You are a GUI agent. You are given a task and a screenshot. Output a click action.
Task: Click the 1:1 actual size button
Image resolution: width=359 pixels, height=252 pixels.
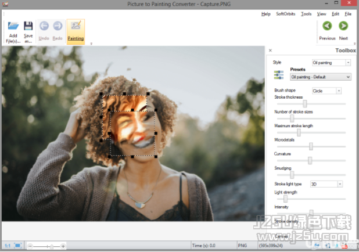[8, 246]
